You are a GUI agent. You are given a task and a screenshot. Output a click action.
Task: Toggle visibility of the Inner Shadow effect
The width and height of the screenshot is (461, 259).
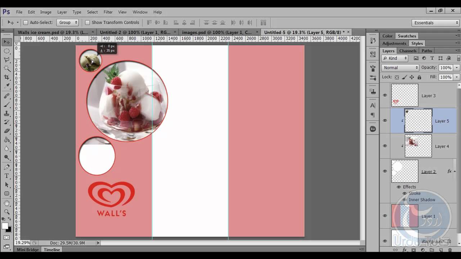[404, 200]
